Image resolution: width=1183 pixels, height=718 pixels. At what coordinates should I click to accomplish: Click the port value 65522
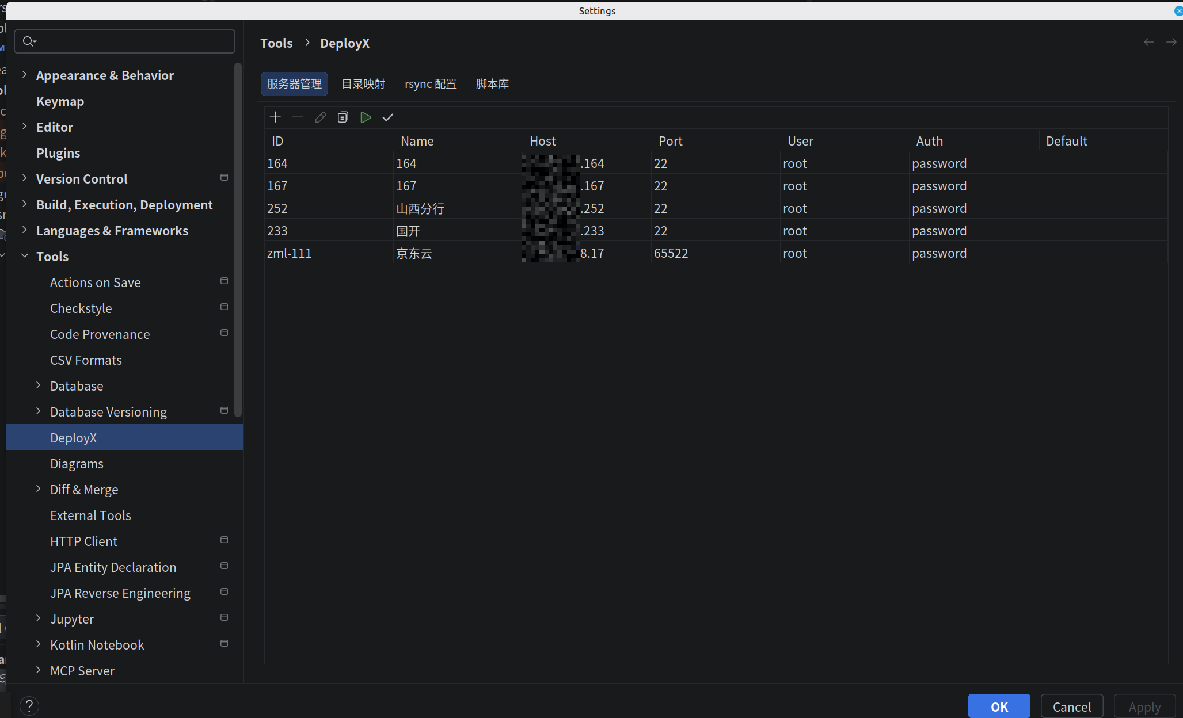point(671,253)
